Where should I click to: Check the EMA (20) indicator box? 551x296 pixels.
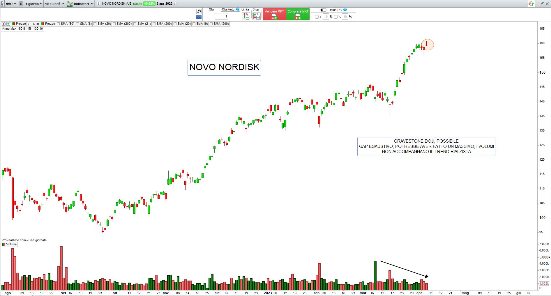click(175, 24)
